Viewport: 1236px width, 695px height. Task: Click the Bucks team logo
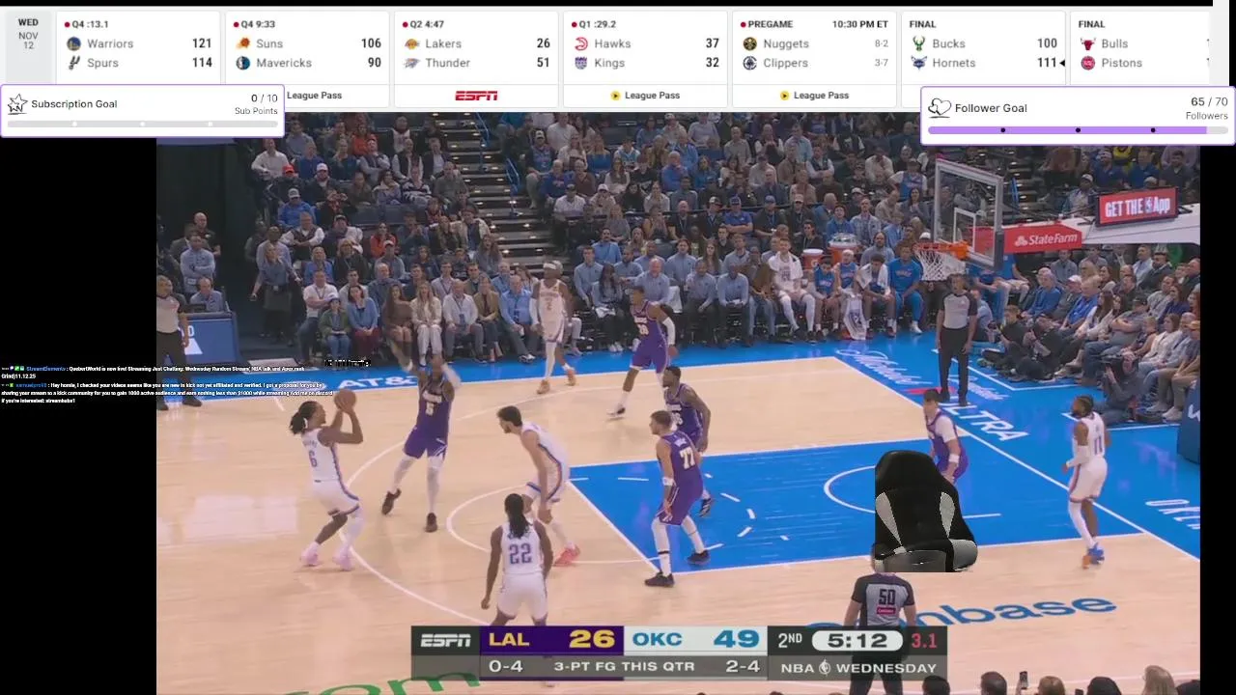coord(918,43)
